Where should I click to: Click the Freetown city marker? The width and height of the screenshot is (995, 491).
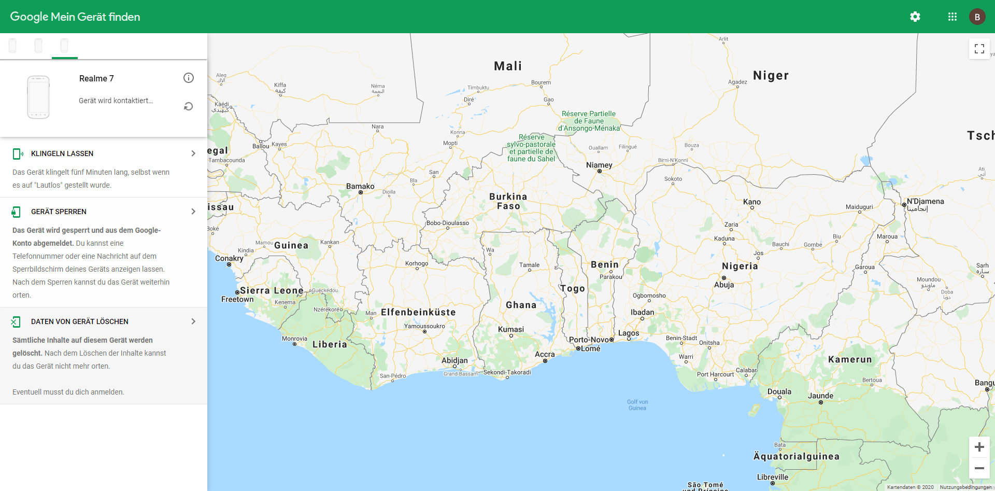(x=237, y=292)
